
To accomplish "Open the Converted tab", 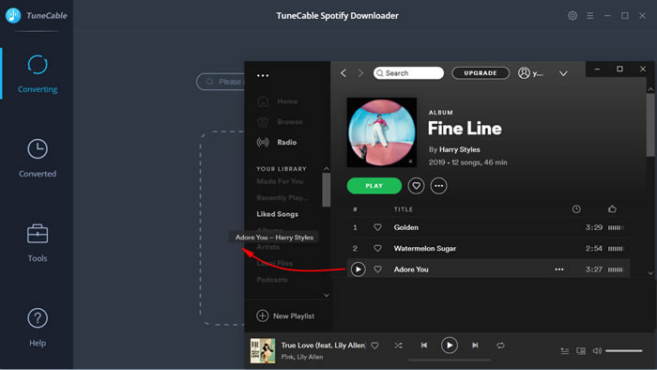I will pyautogui.click(x=38, y=158).
